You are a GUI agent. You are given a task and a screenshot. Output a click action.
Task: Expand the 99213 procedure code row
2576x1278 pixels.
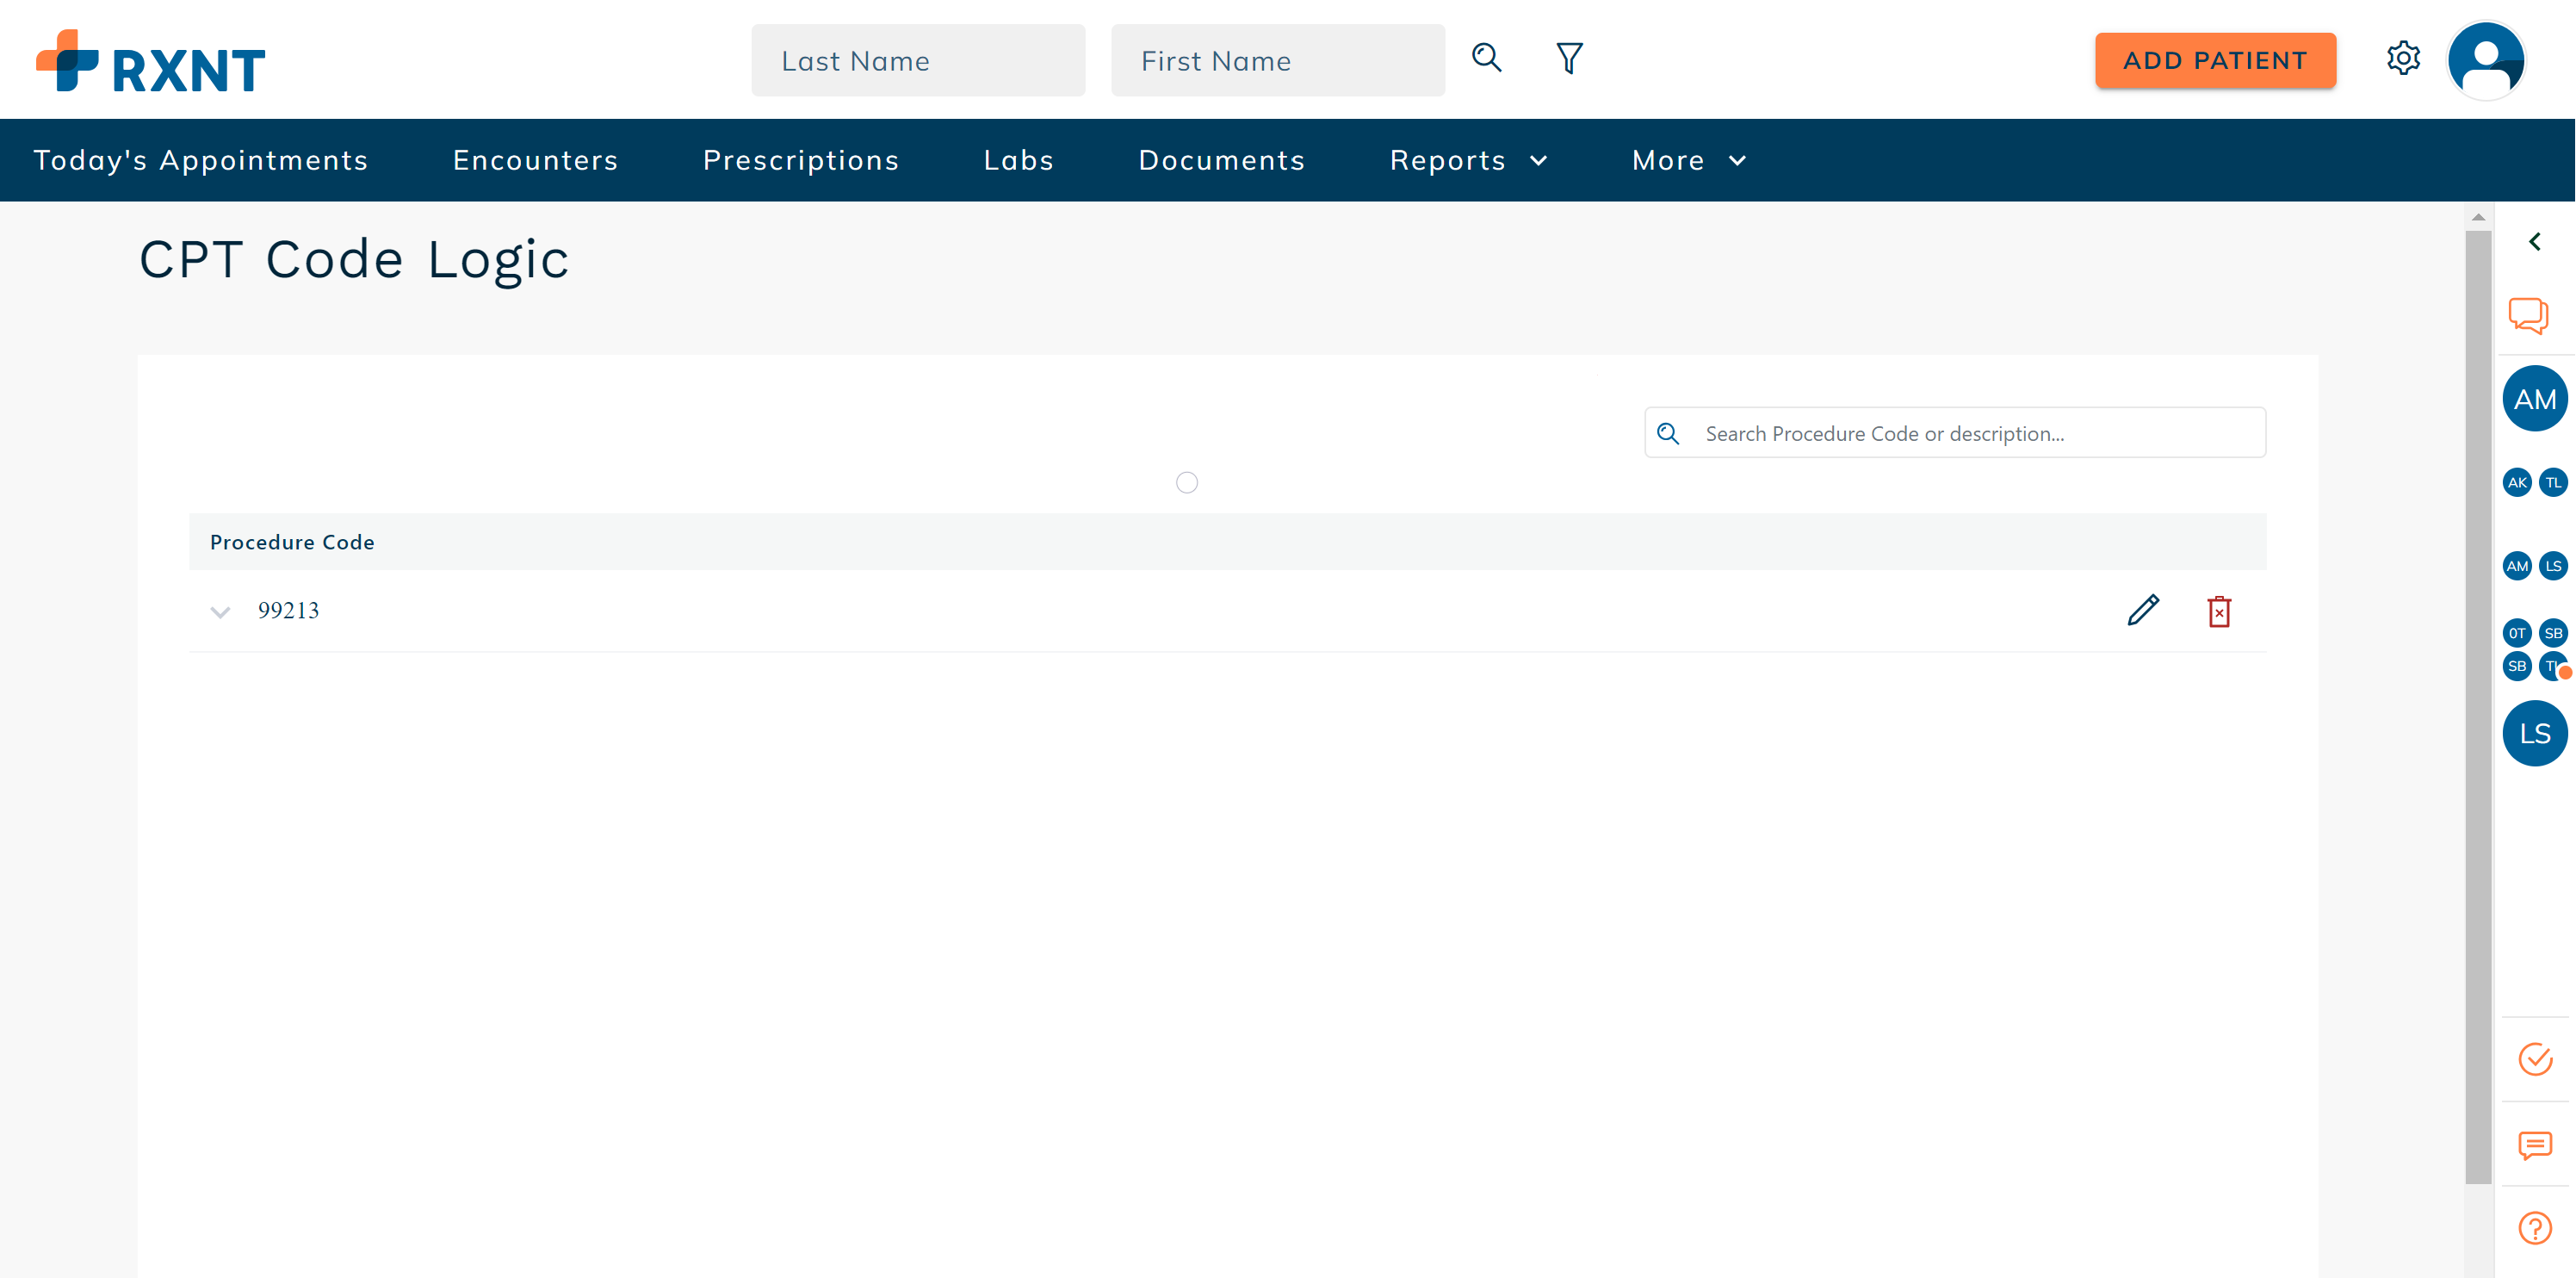pyautogui.click(x=220, y=611)
